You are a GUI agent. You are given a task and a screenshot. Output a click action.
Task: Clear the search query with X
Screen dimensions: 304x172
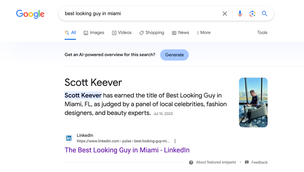pyautogui.click(x=225, y=14)
